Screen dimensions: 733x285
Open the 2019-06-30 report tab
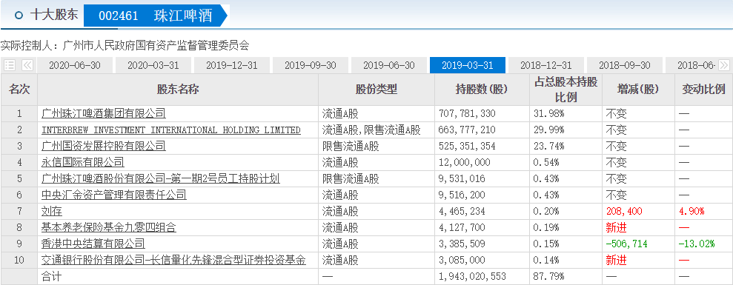click(x=389, y=65)
